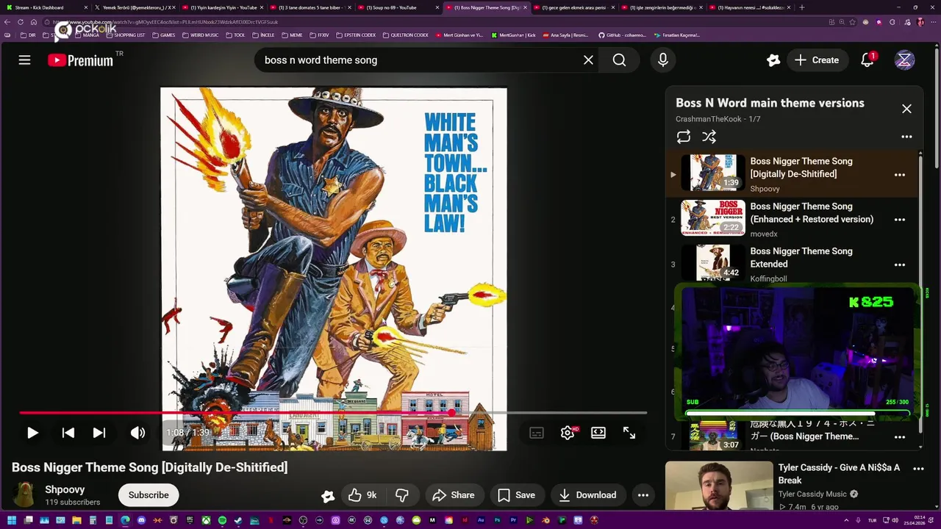Open a new browser tab
The height and width of the screenshot is (529, 941).
(801, 7)
